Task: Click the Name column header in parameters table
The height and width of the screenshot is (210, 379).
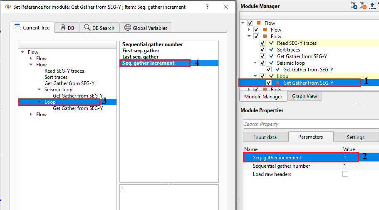Action: pyautogui.click(x=292, y=149)
